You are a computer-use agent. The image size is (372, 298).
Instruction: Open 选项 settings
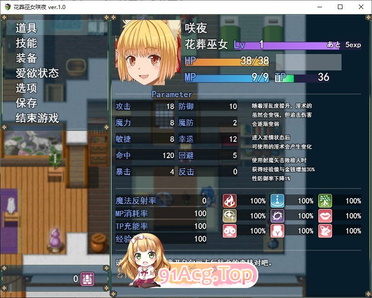26,88
